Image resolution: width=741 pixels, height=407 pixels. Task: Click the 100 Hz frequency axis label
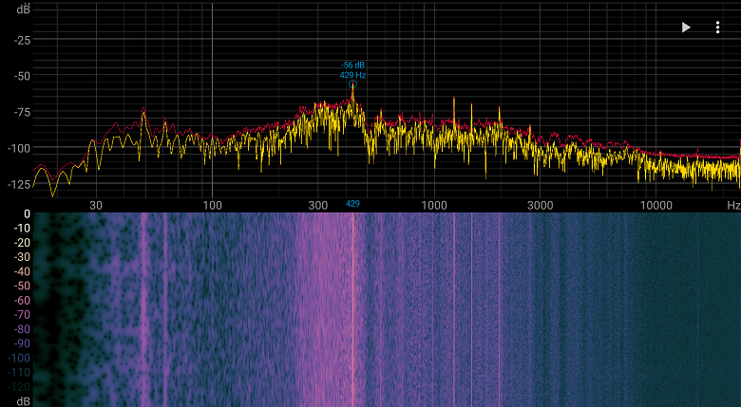[212, 205]
